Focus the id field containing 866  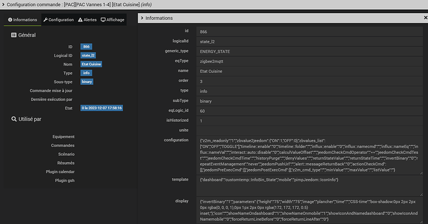tap(310, 32)
